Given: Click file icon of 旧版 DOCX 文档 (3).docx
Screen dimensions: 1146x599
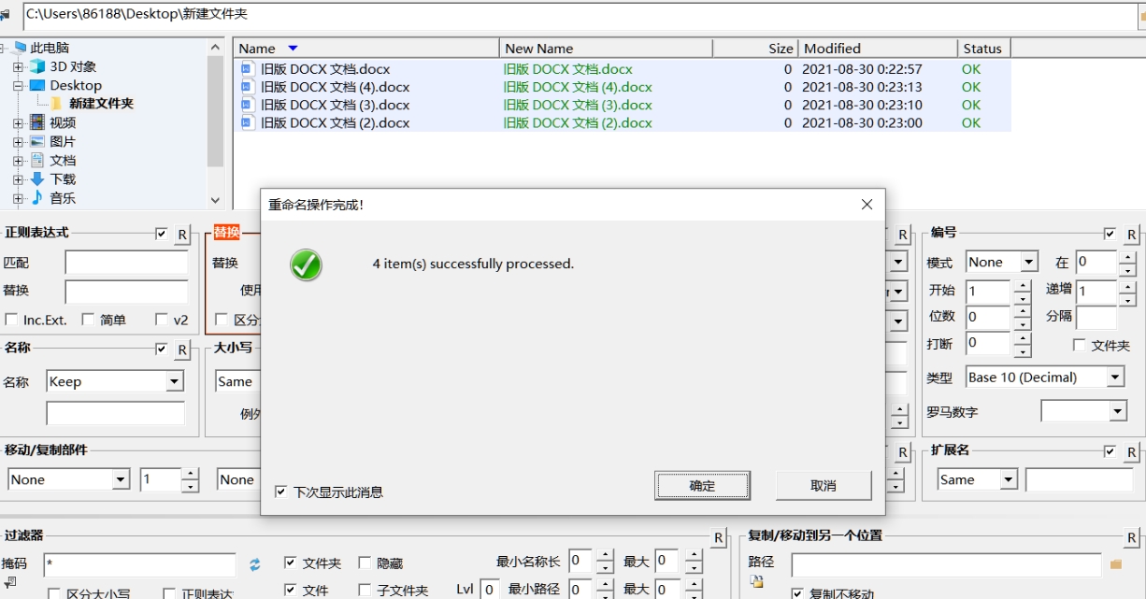Looking at the screenshot, I should 248,104.
